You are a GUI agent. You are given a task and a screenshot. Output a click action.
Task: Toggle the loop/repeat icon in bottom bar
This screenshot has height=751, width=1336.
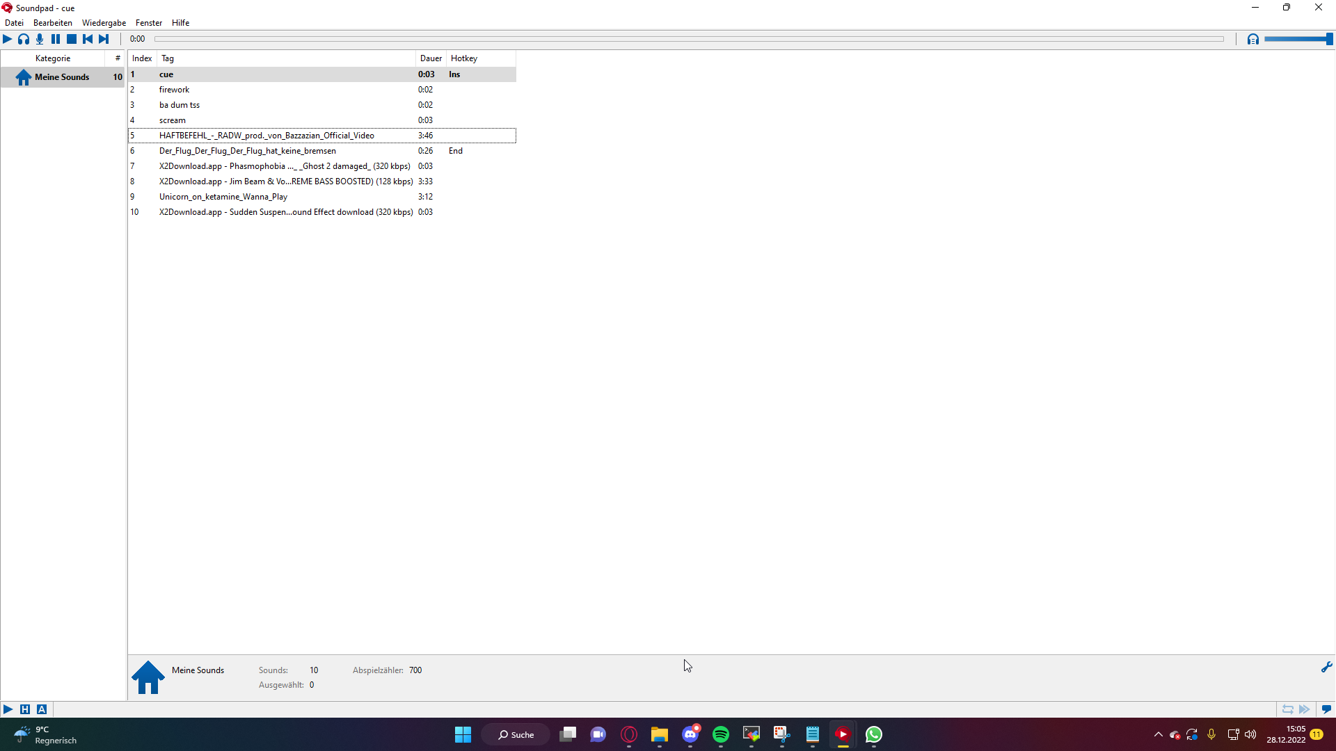pos(1287,709)
